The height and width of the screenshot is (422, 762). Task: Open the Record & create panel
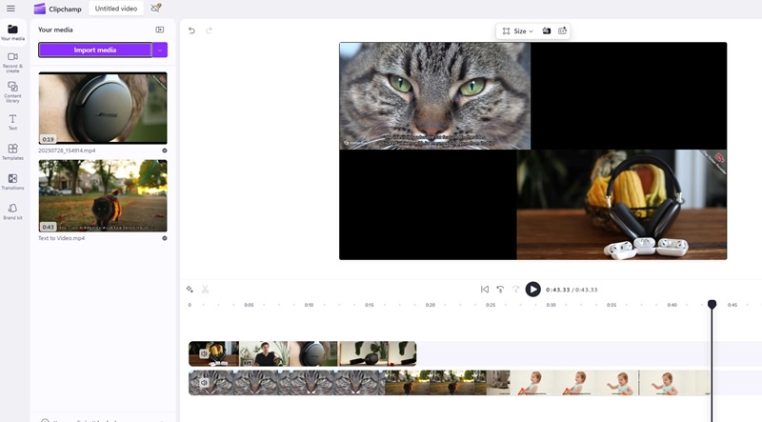coord(12,62)
